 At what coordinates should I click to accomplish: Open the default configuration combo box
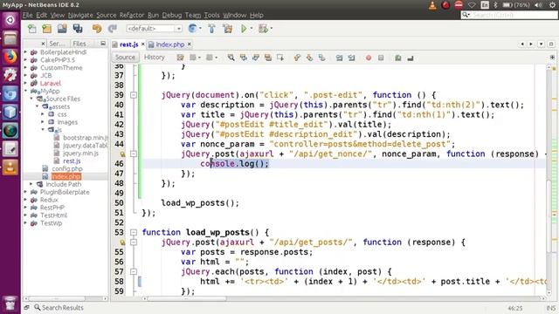point(154,29)
